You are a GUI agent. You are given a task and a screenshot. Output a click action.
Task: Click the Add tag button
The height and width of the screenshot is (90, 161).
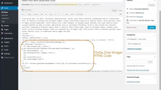click(150, 62)
